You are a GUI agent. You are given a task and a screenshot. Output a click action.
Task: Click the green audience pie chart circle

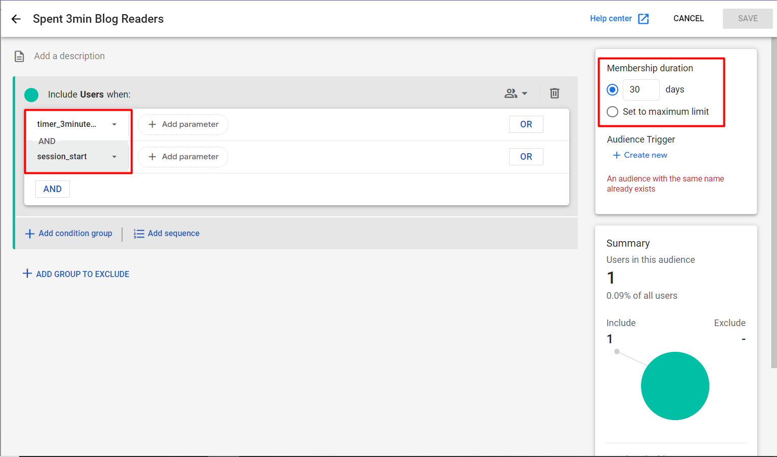675,386
